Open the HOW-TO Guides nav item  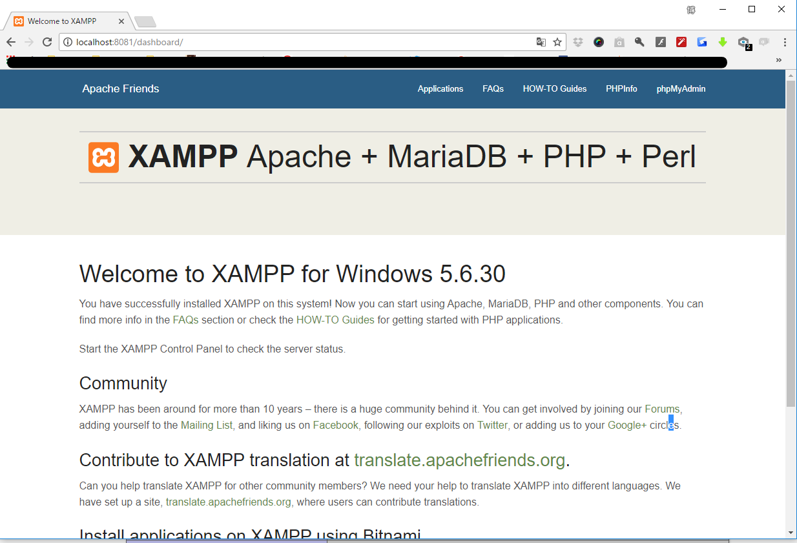click(555, 89)
